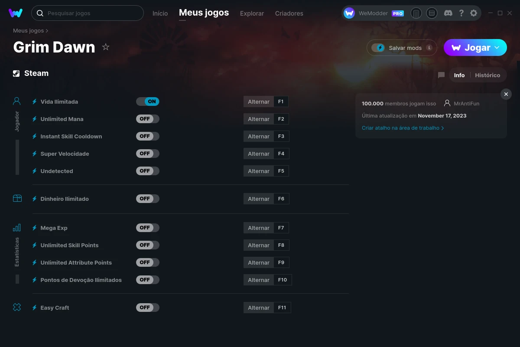
Task: Open the comments chat icon
Action: coord(442,75)
